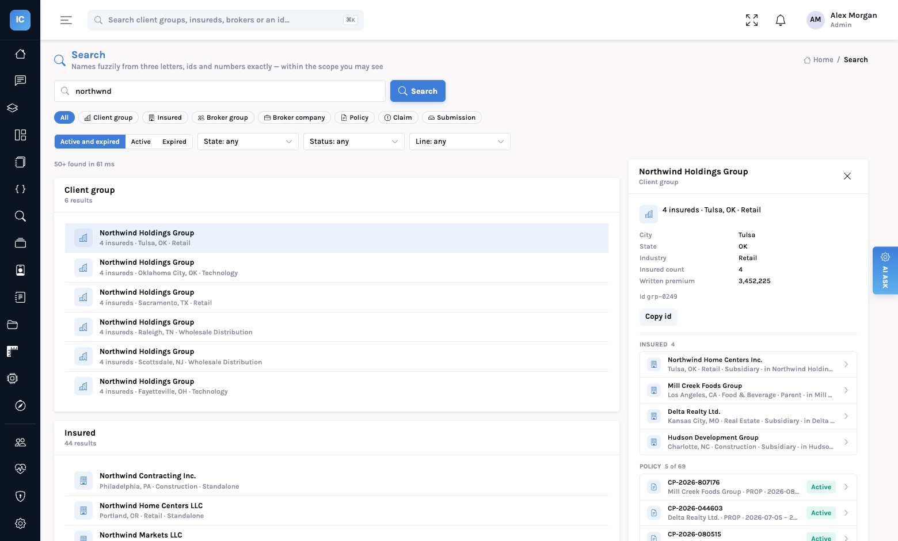Open the home icon in the sidebar

20,54
